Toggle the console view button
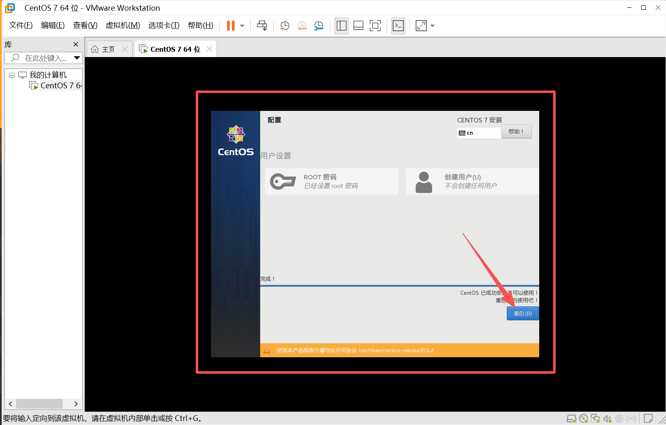666x425 pixels. 398,26
